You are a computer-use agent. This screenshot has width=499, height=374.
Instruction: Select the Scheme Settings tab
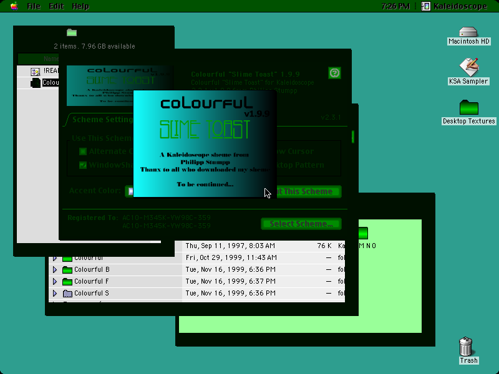point(100,120)
